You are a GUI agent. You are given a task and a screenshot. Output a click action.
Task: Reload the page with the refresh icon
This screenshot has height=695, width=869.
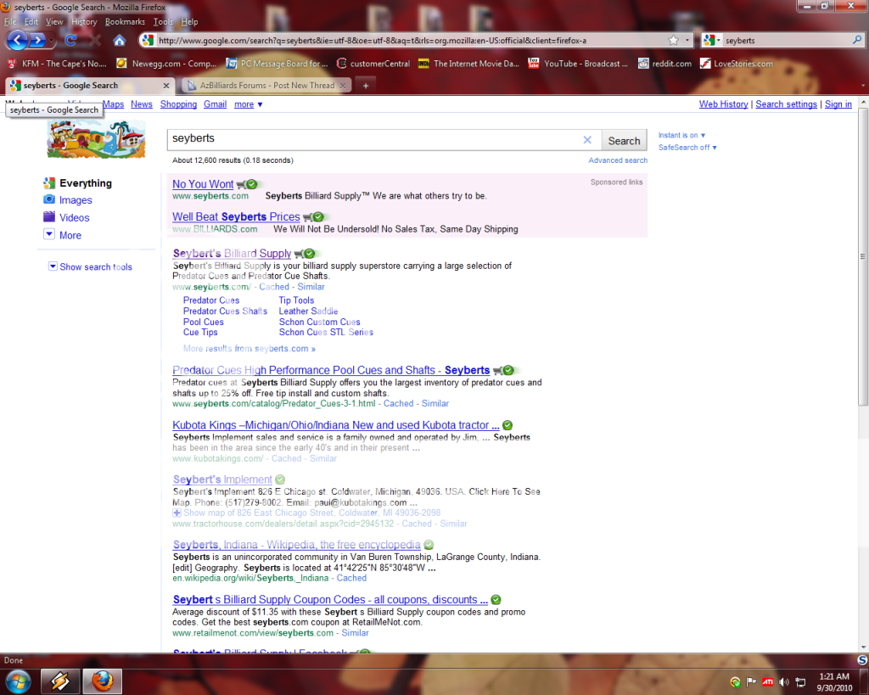pos(70,40)
